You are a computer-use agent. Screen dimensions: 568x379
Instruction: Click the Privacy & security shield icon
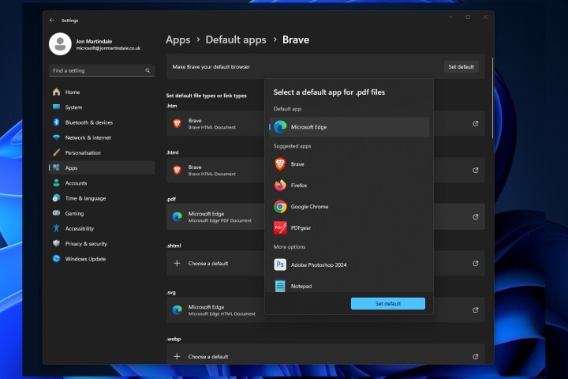click(56, 243)
